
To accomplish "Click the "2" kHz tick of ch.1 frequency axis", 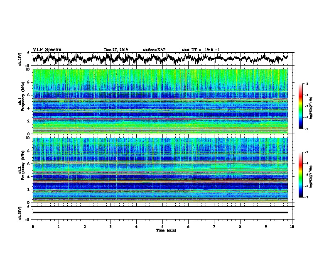I will [29, 121].
